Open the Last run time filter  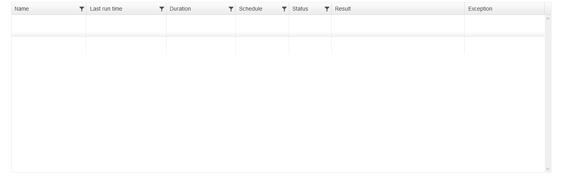click(x=162, y=9)
